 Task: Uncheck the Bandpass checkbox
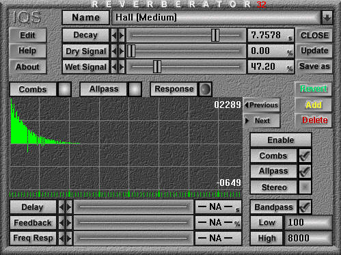pyautogui.click(x=305, y=207)
